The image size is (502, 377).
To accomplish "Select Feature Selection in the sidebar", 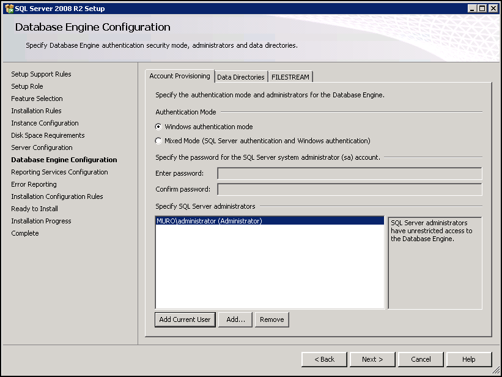I will [37, 99].
